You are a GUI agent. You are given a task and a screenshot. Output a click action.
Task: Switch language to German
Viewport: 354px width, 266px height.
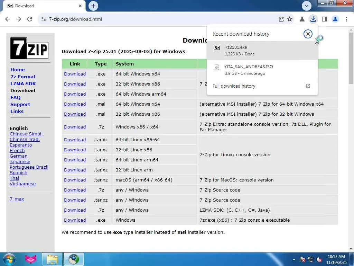(x=19, y=156)
